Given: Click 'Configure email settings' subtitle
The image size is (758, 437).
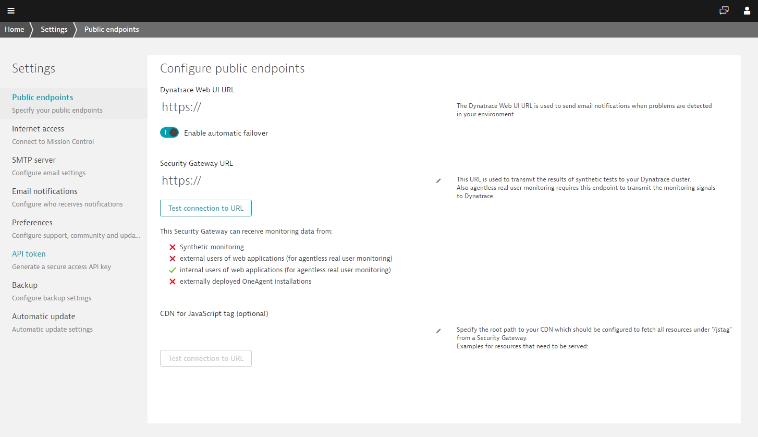Looking at the screenshot, I should pos(49,173).
